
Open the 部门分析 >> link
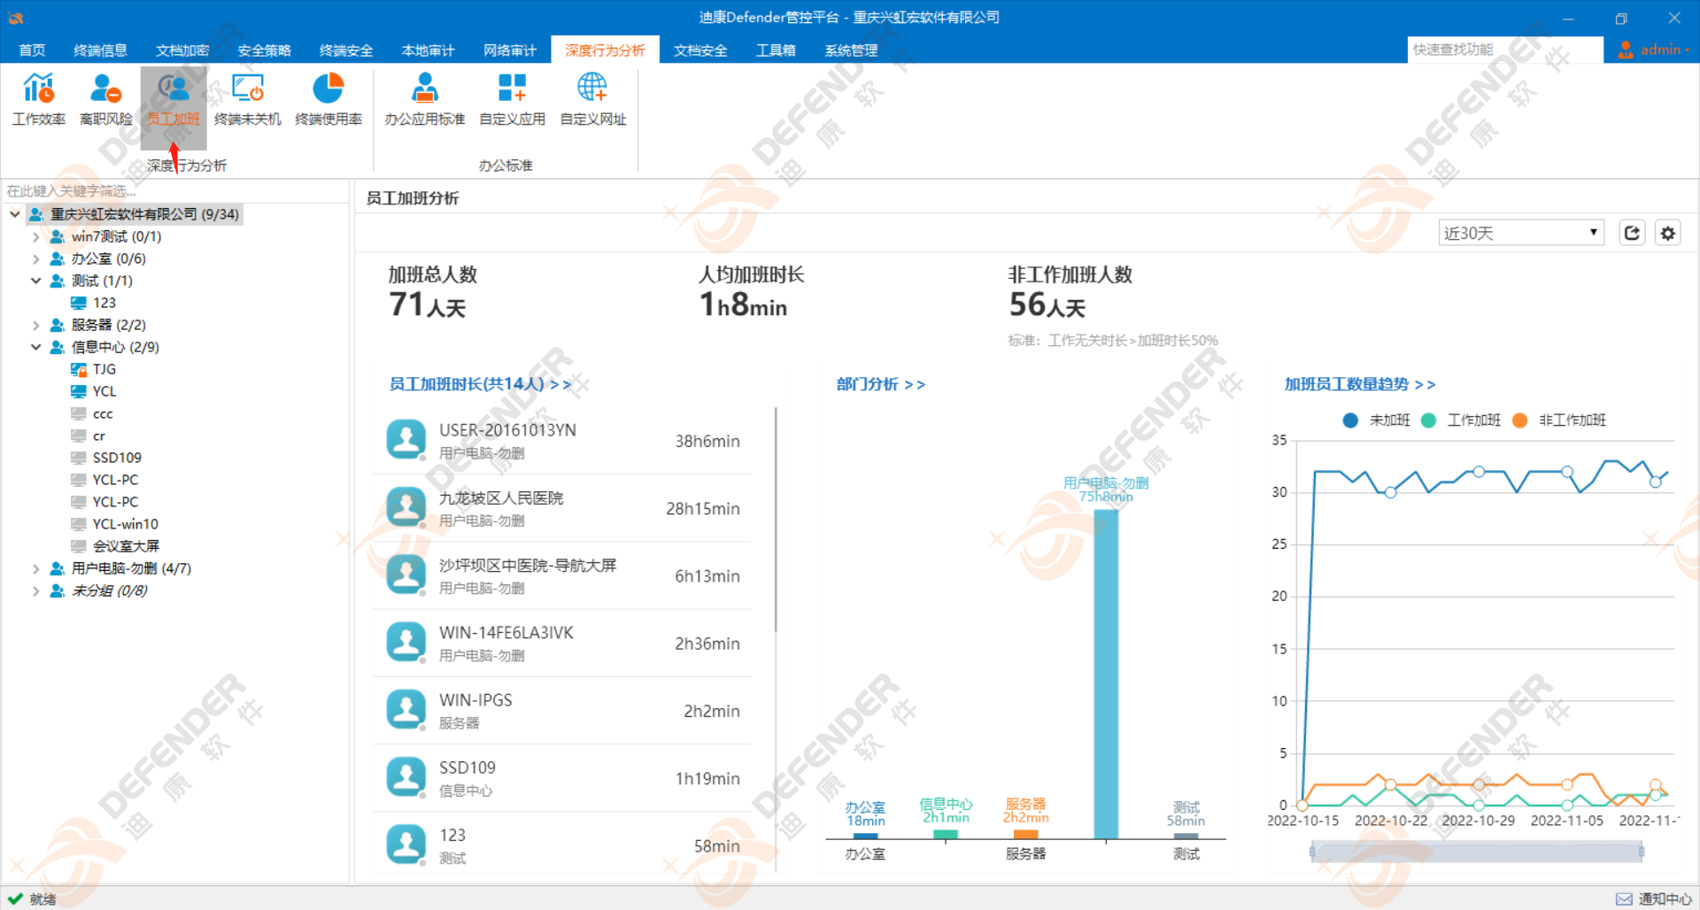pyautogui.click(x=881, y=384)
